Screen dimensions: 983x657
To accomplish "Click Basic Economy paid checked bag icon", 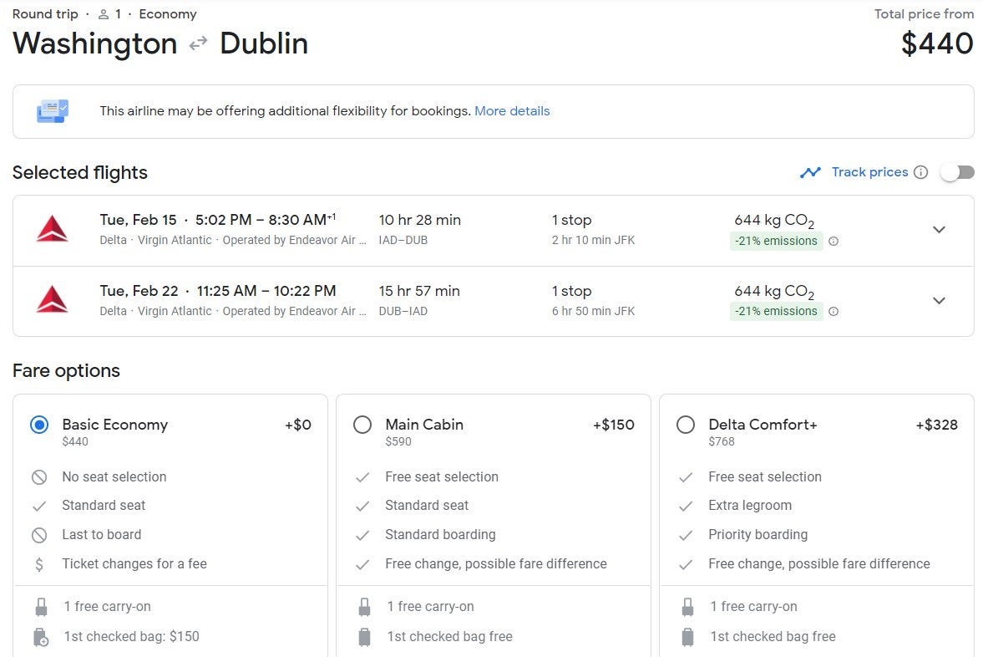I will pyautogui.click(x=41, y=637).
